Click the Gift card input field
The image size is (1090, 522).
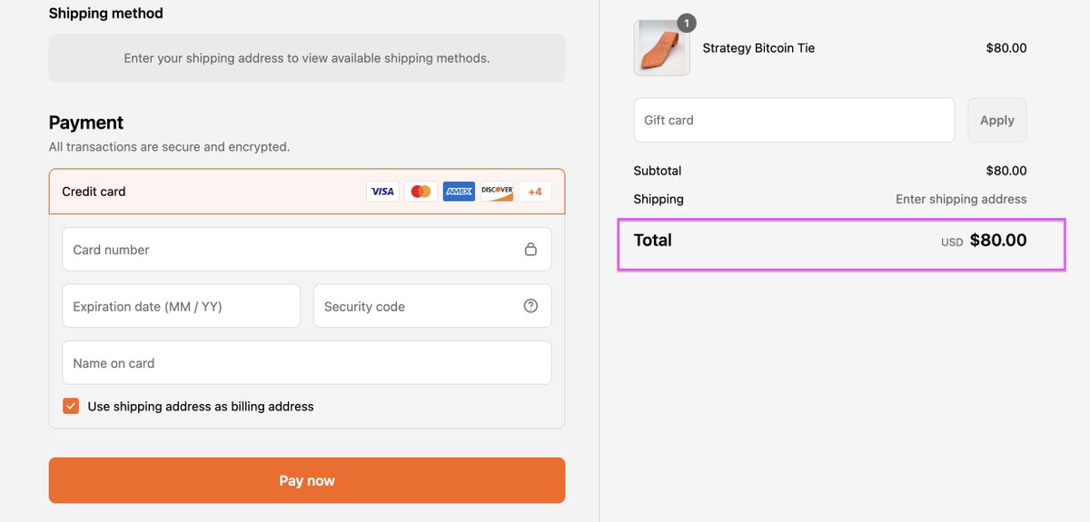793,120
